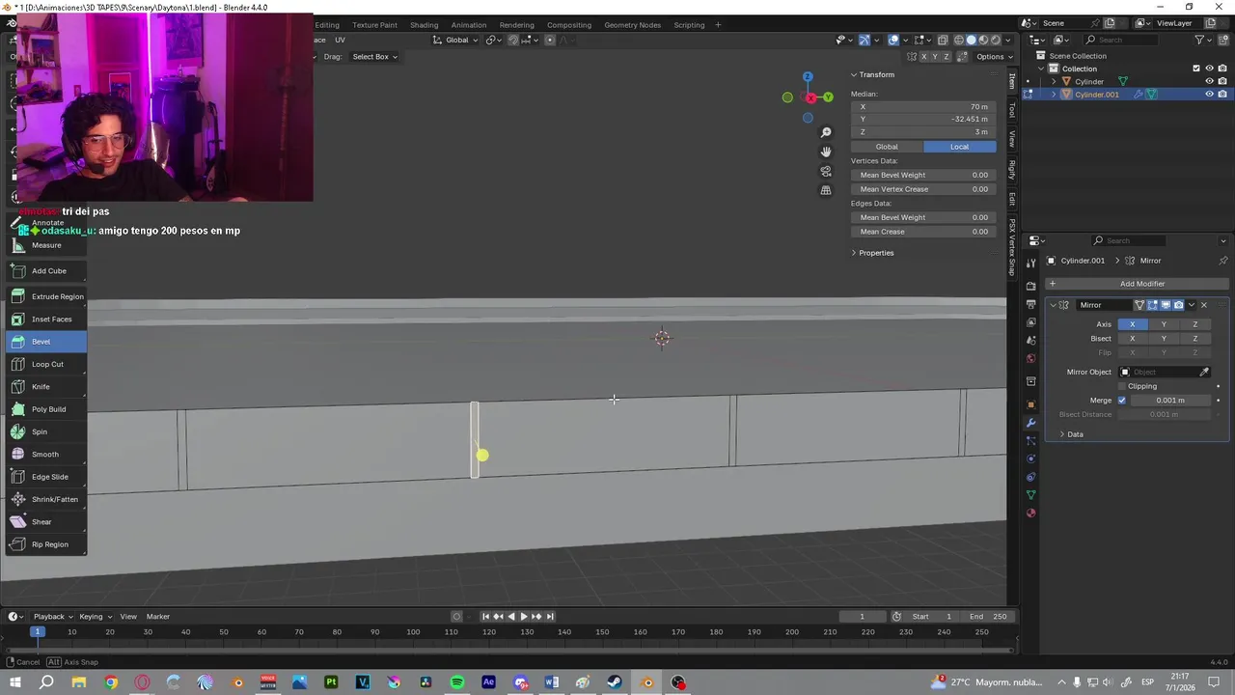Enable the Clipping checkbox
Screen dimensions: 1235x695
click(1121, 386)
